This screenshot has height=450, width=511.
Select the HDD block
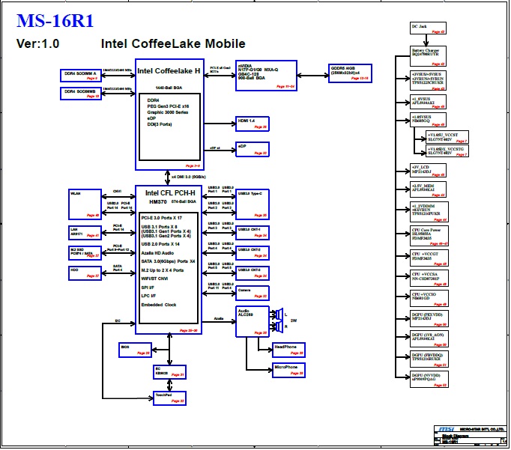click(x=85, y=273)
